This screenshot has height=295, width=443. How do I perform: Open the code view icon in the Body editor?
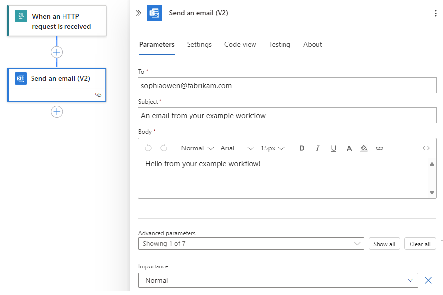coord(426,148)
